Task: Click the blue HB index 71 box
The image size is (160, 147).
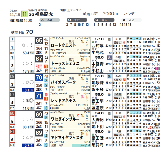Action: [x=39, y=96]
